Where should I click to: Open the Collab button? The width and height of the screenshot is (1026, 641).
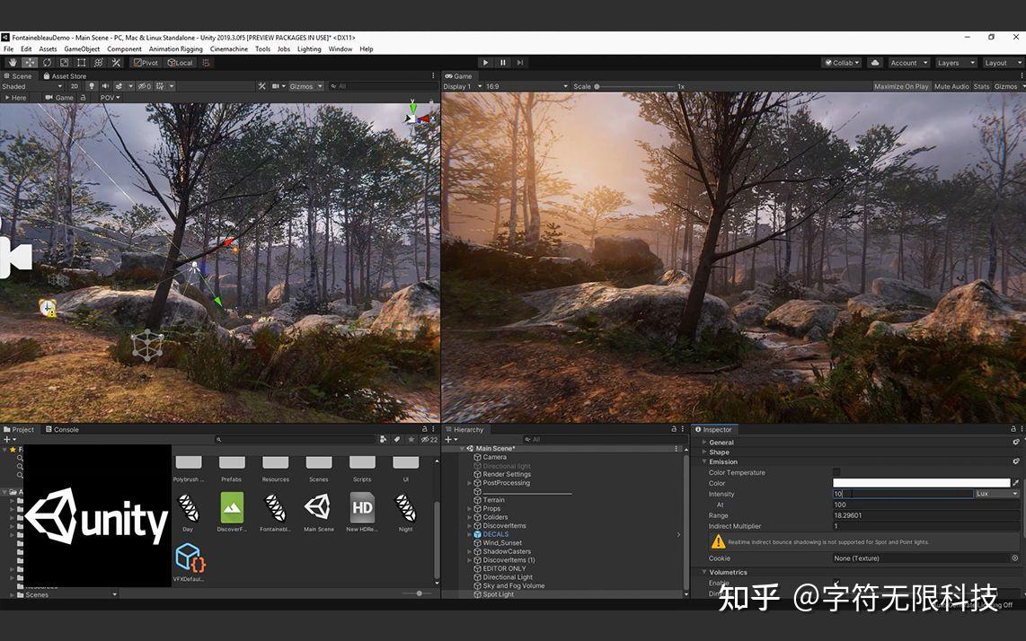click(842, 63)
